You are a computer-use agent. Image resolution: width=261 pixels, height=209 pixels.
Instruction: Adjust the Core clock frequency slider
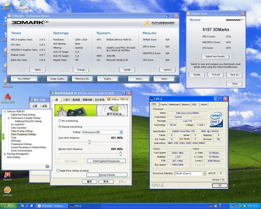(x=89, y=142)
